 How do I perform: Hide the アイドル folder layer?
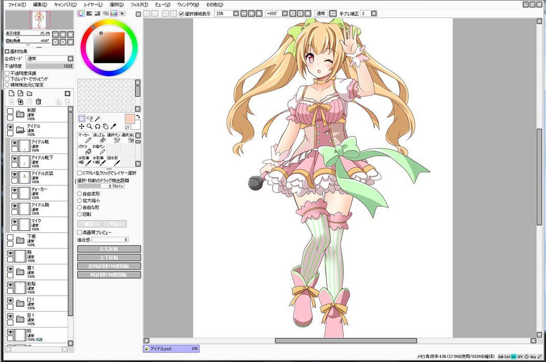10,127
